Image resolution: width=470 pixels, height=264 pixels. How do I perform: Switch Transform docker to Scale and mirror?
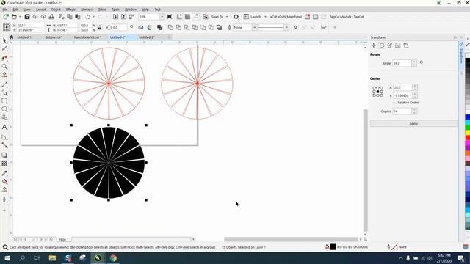390,45
